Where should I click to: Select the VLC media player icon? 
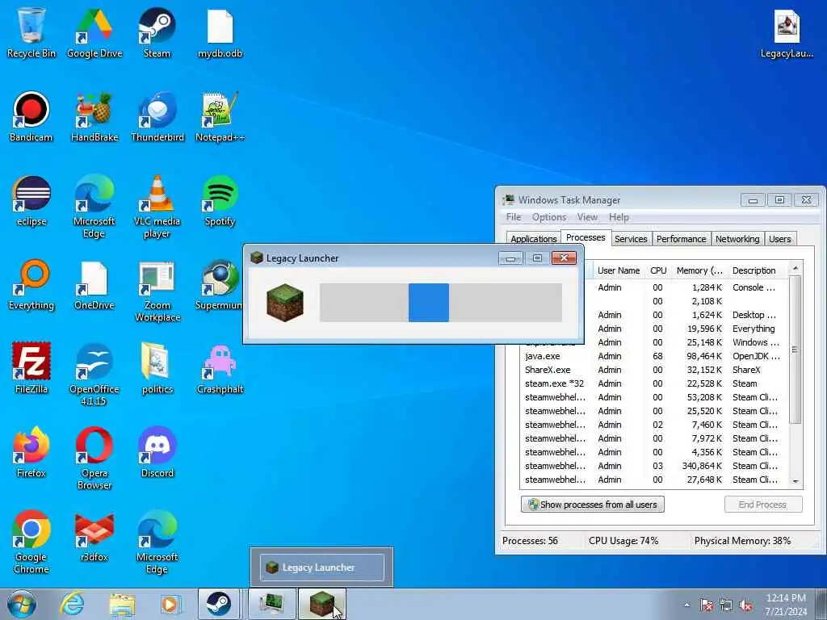[157, 207]
